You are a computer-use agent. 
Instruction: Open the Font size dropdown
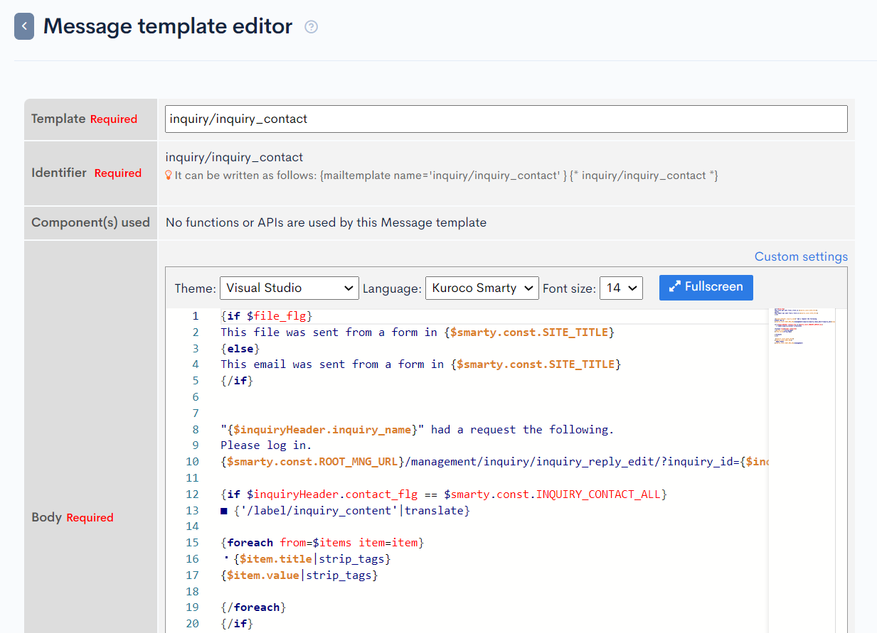[622, 288]
